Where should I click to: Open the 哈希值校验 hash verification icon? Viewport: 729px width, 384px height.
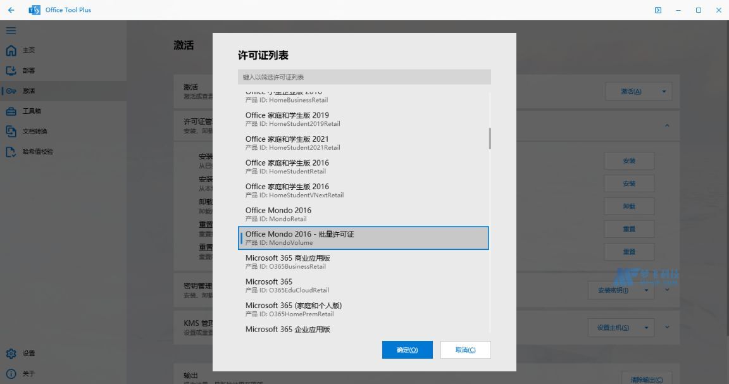click(11, 151)
